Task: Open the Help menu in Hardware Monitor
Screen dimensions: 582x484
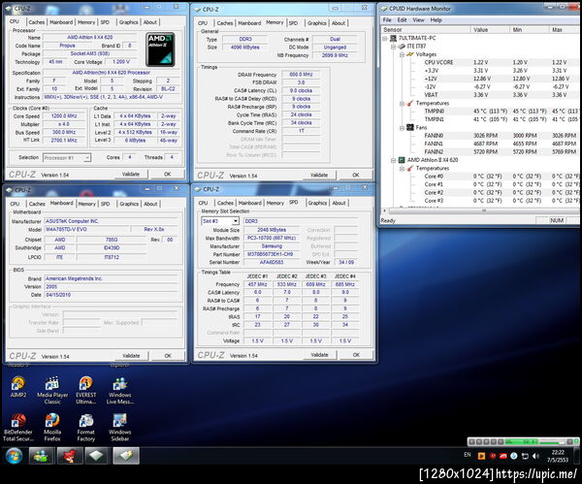Action: pyautogui.click(x=436, y=20)
